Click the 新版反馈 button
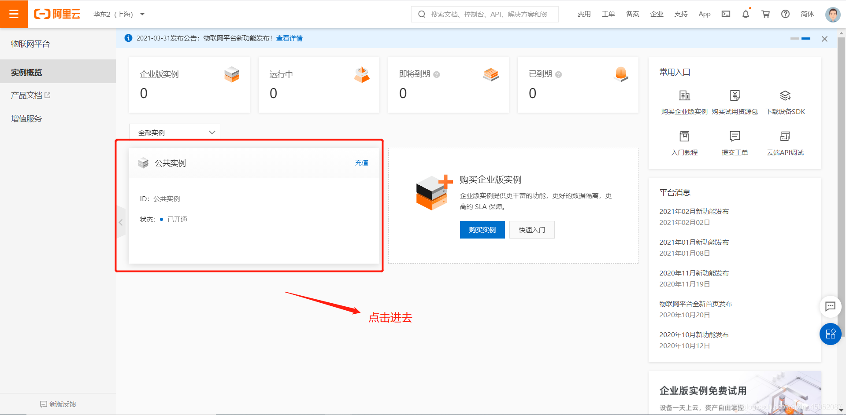Screen dimensions: 846x415 click(58, 404)
